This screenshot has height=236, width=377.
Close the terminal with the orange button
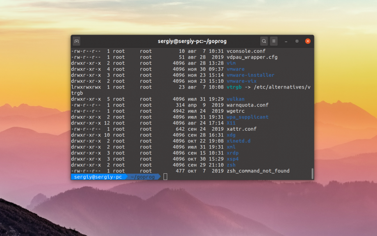308,41
